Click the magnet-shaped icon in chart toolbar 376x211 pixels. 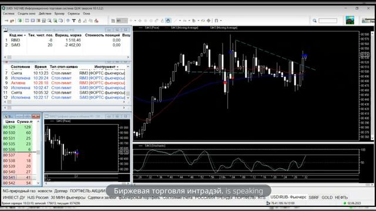click(x=216, y=21)
